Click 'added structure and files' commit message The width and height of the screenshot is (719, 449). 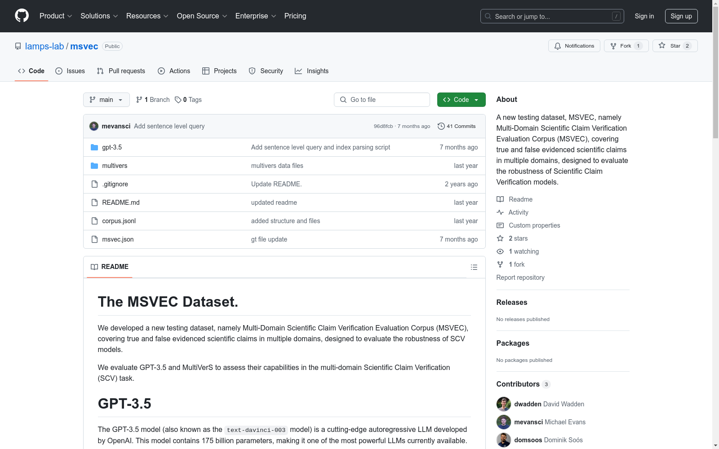click(286, 221)
